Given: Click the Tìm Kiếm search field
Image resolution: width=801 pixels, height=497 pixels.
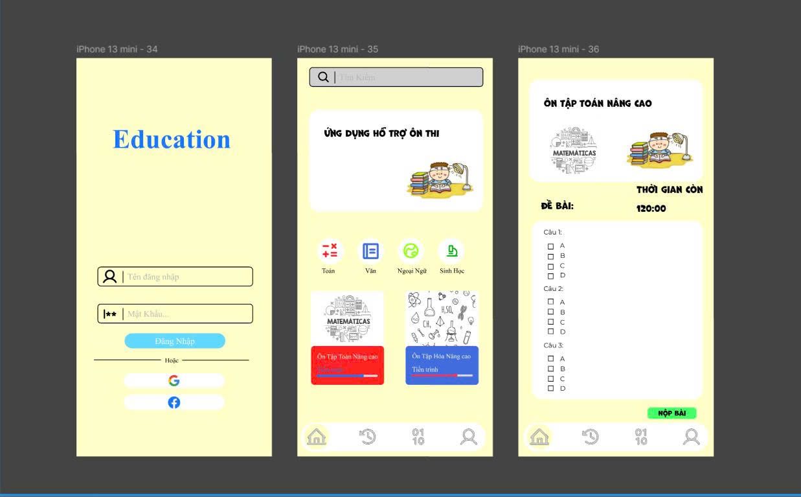Looking at the screenshot, I should click(396, 77).
